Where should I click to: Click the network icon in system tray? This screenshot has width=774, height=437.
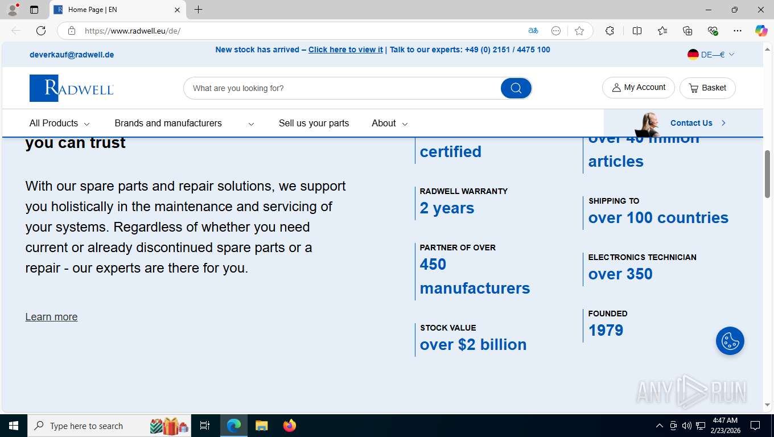(x=700, y=426)
